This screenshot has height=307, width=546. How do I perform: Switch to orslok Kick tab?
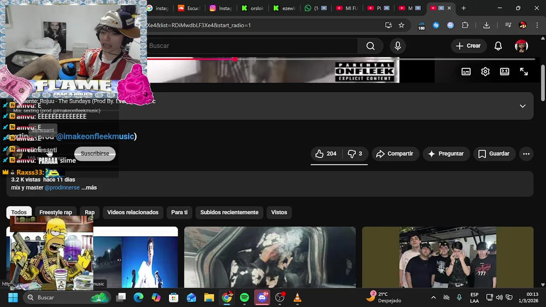pos(253,8)
